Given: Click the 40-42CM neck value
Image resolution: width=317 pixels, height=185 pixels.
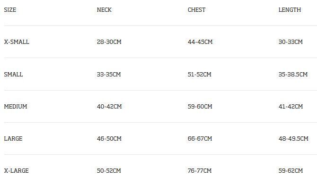Looking at the screenshot, I should pos(109,106).
